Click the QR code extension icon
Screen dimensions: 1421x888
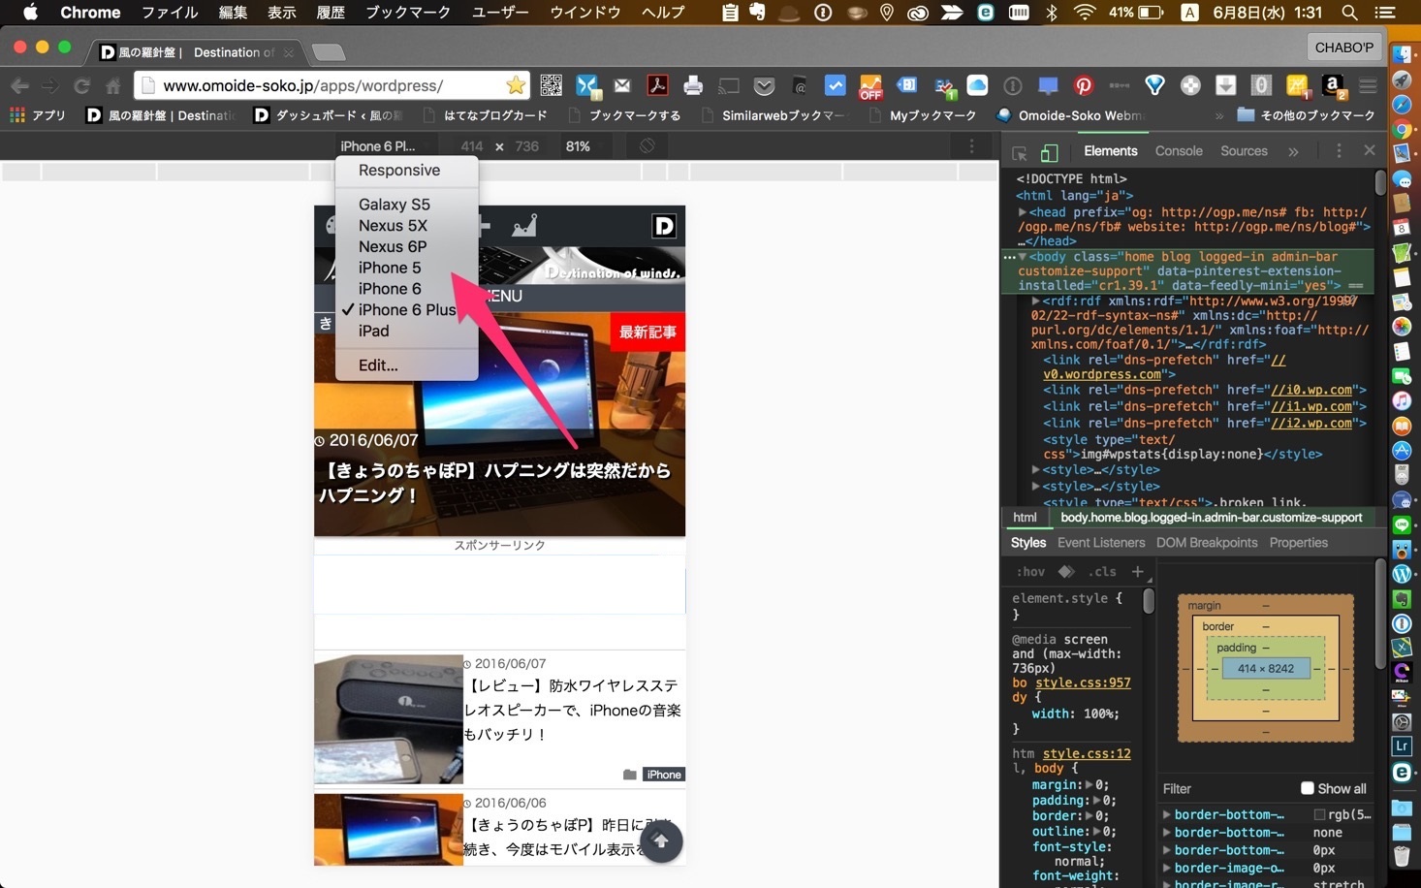[551, 85]
